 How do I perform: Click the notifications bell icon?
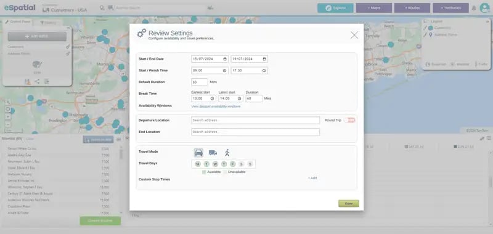pyautogui.click(x=474, y=8)
